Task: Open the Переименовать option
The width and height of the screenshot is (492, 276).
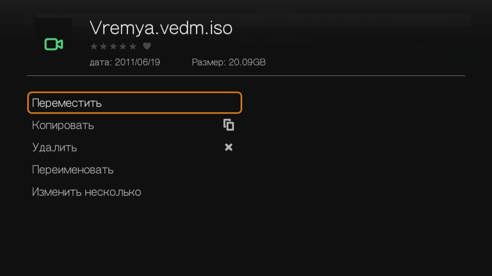Action: 73,170
